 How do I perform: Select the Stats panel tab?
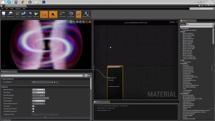pos(101,102)
